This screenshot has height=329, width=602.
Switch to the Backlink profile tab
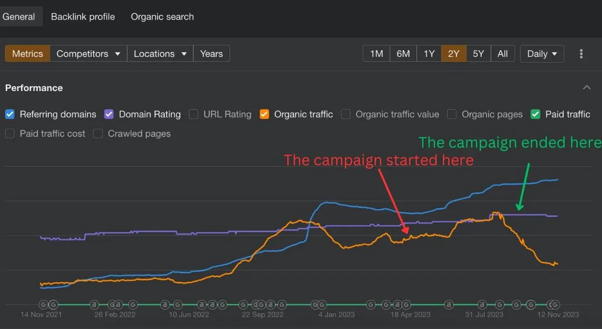point(83,17)
